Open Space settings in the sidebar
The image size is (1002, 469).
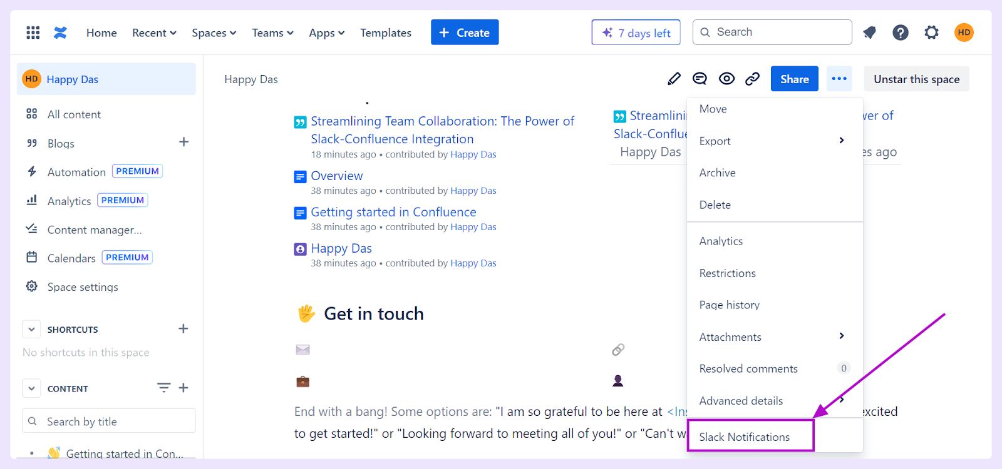click(83, 286)
